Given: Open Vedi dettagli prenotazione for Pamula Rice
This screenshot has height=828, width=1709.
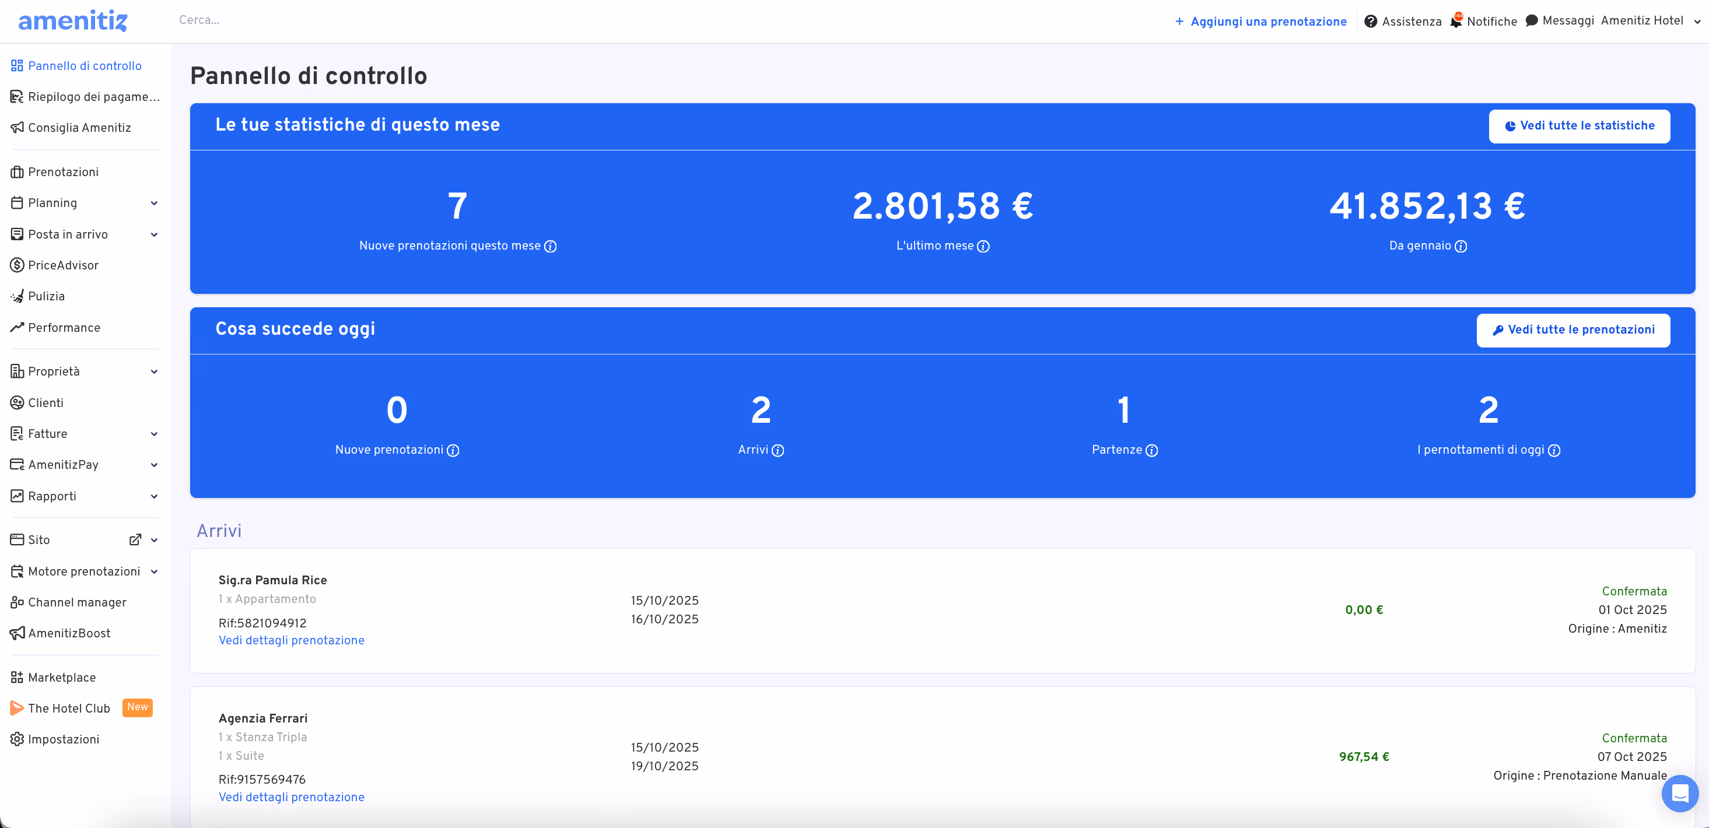Looking at the screenshot, I should tap(291, 640).
